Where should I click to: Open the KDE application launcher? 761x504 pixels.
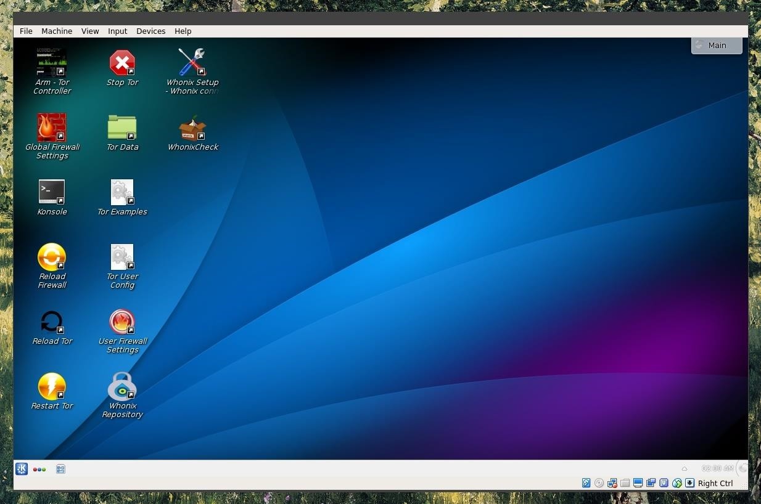pyautogui.click(x=22, y=469)
